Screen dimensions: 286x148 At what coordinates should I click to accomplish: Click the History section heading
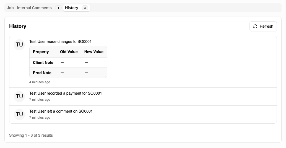coord(18,26)
